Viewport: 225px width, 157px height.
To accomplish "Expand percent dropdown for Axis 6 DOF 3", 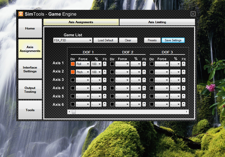I will (175, 104).
